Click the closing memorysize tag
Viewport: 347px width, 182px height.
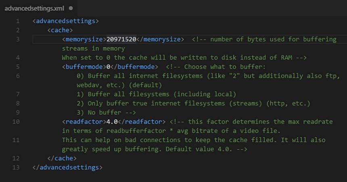click(160, 39)
